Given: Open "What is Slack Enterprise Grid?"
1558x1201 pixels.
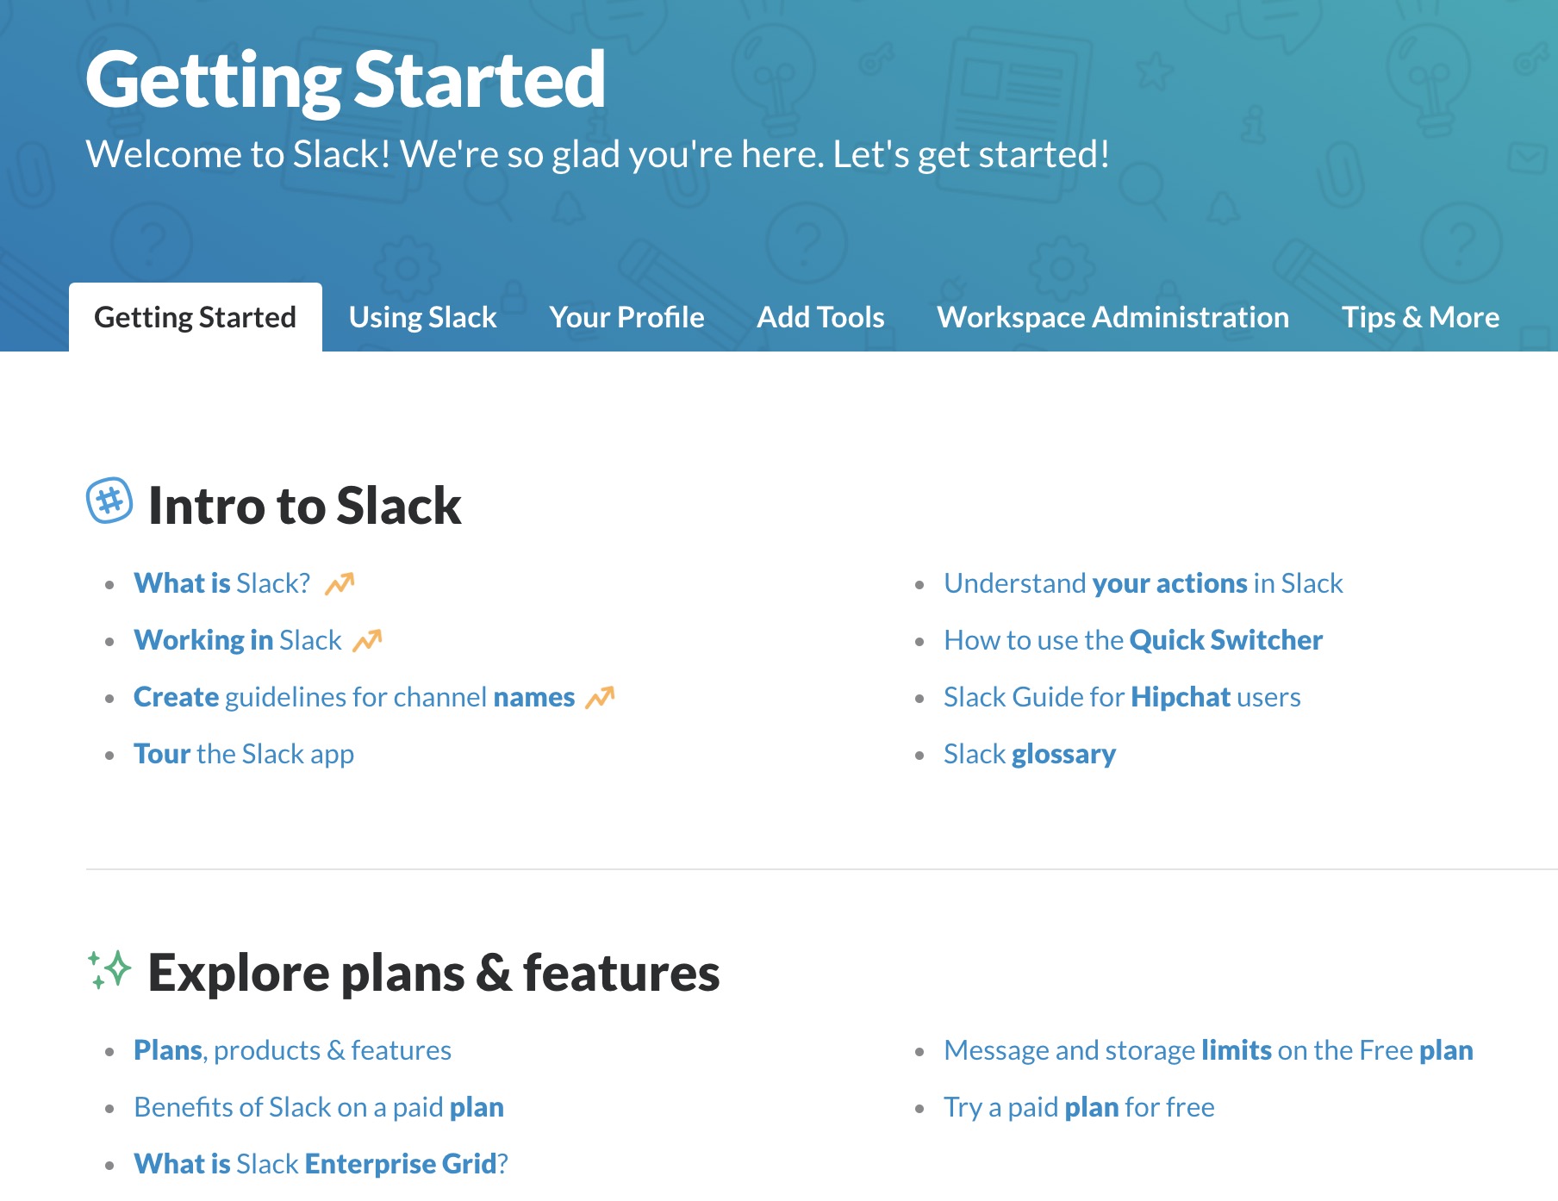Looking at the screenshot, I should (320, 1163).
